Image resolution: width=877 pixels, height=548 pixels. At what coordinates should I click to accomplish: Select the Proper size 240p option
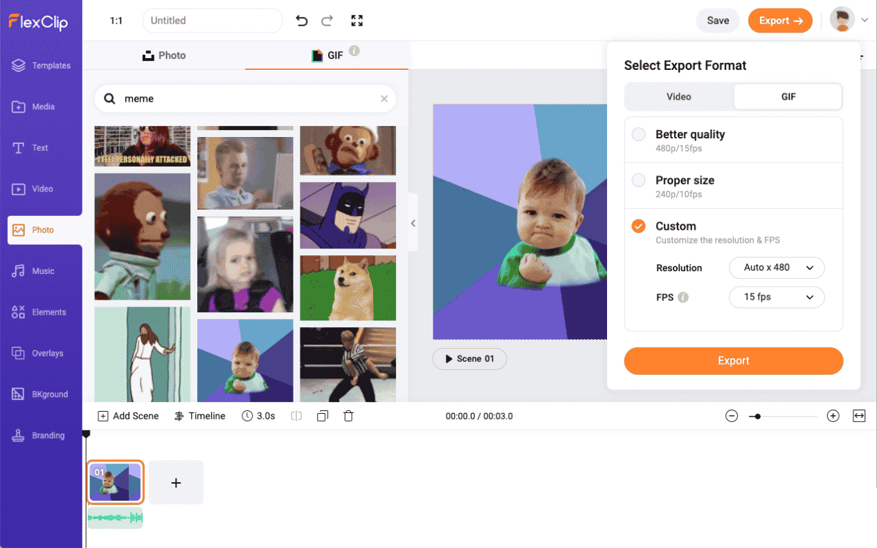pos(638,180)
